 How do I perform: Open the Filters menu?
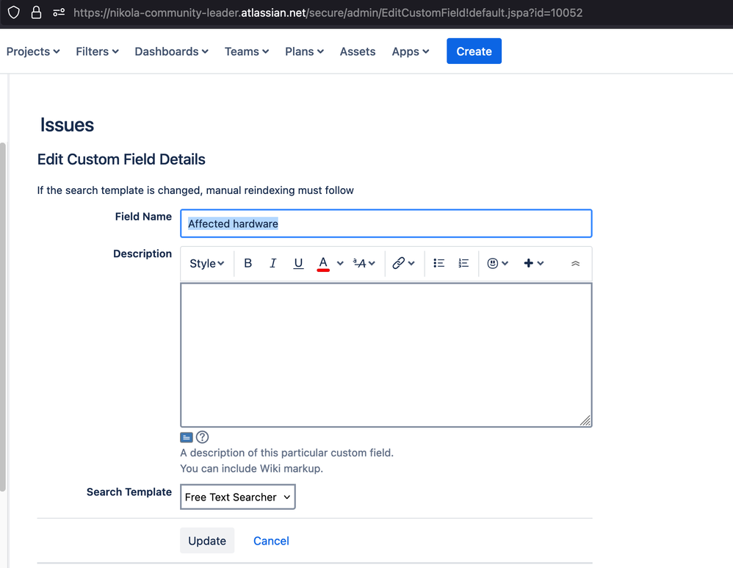pos(97,51)
